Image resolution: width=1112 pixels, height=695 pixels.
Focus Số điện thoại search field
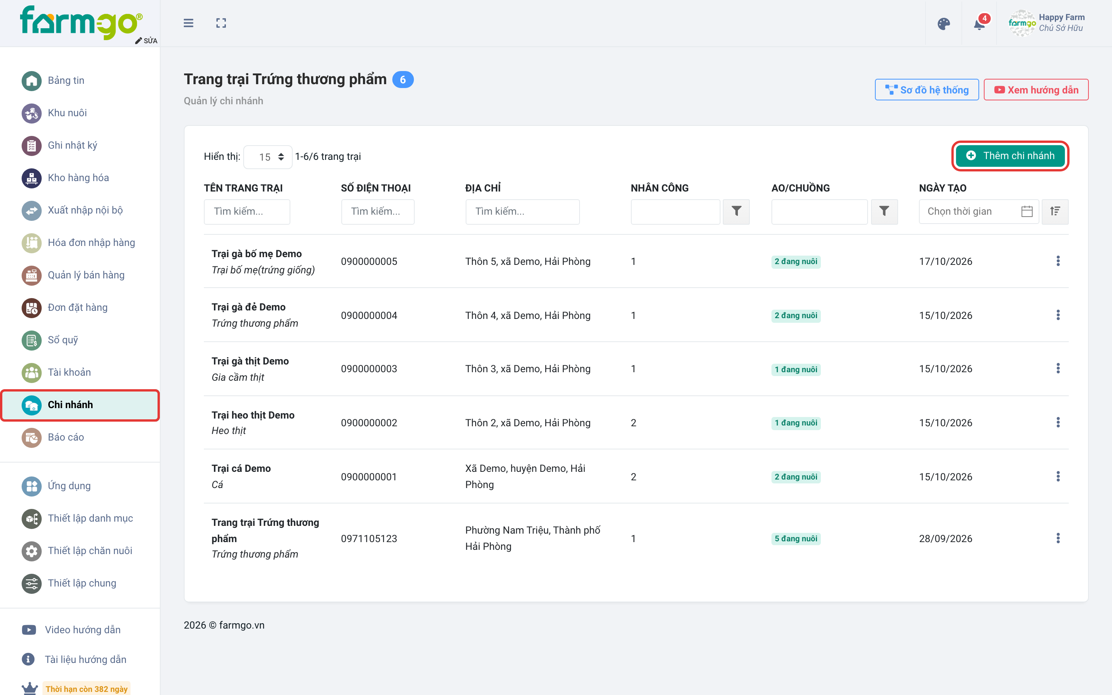378,212
